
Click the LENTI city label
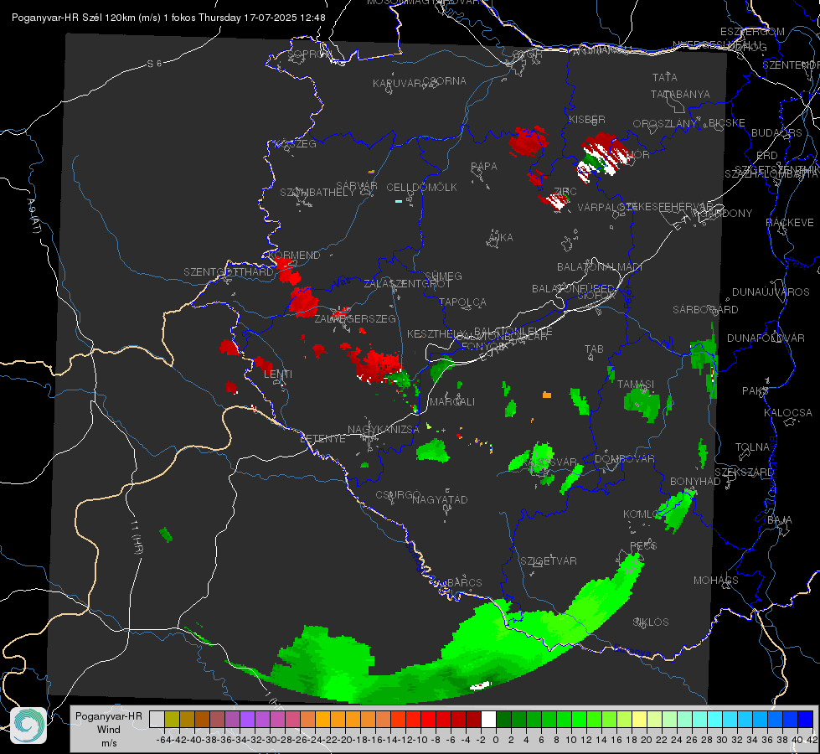pos(278,374)
